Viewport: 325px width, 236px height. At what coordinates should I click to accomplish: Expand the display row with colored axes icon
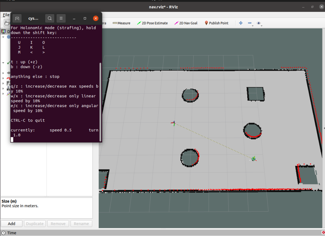click(x=3, y=94)
